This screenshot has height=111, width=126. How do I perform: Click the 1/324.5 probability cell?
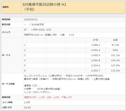[x=95, y=65]
